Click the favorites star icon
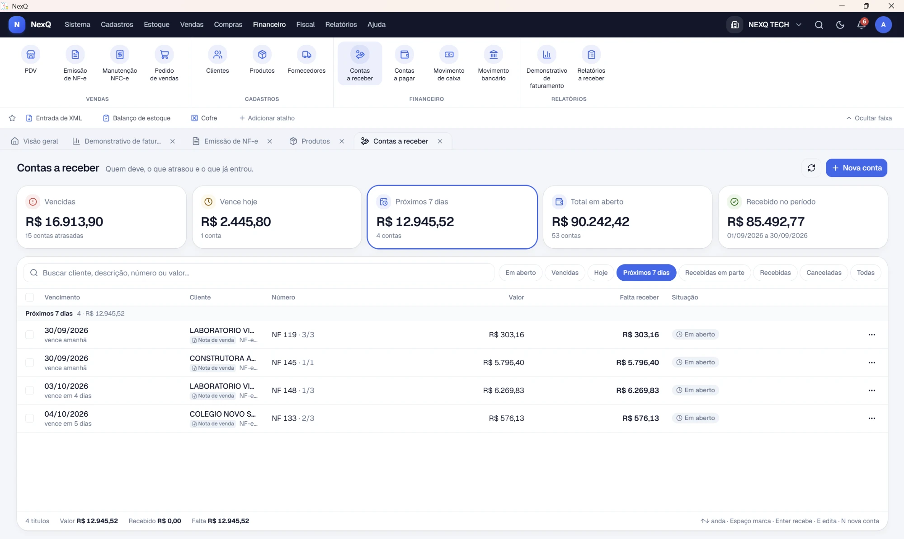The height and width of the screenshot is (539, 904). [12, 118]
